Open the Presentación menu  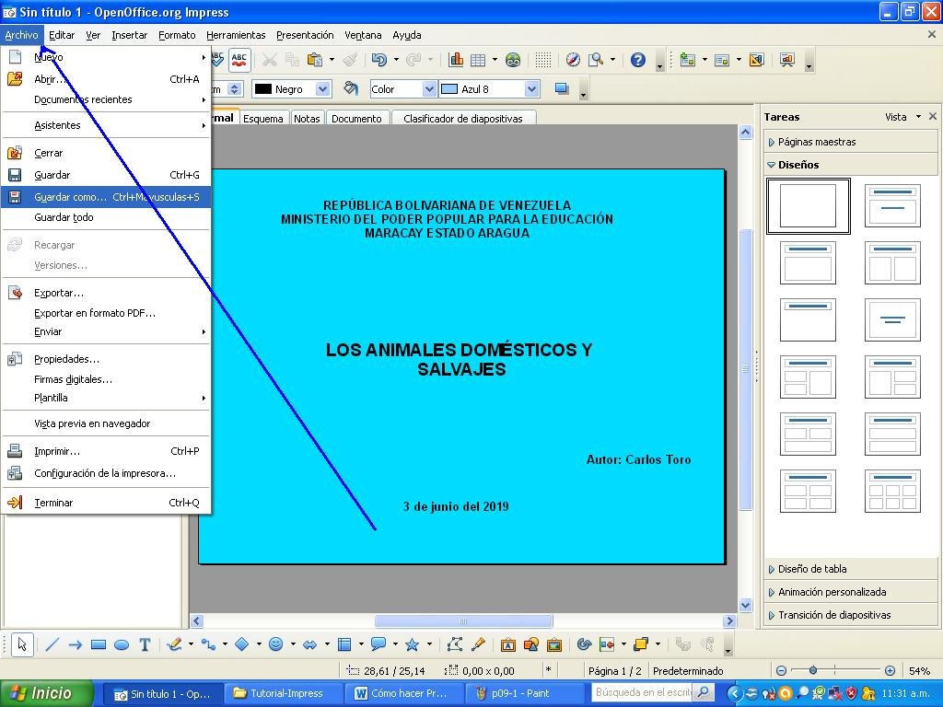[305, 35]
